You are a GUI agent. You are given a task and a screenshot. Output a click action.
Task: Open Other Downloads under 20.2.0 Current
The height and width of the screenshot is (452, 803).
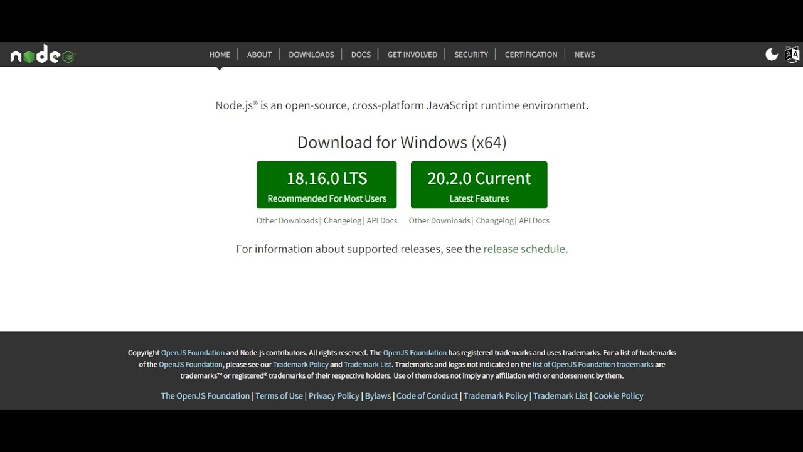tap(439, 220)
